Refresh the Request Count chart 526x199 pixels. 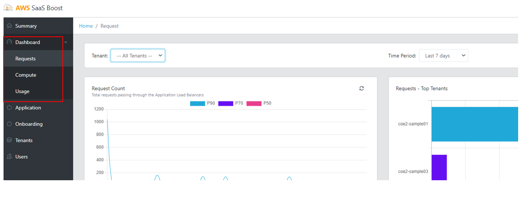[x=362, y=88]
